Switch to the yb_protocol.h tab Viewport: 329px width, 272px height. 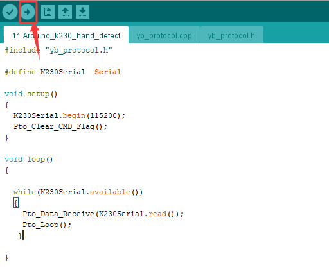231,35
